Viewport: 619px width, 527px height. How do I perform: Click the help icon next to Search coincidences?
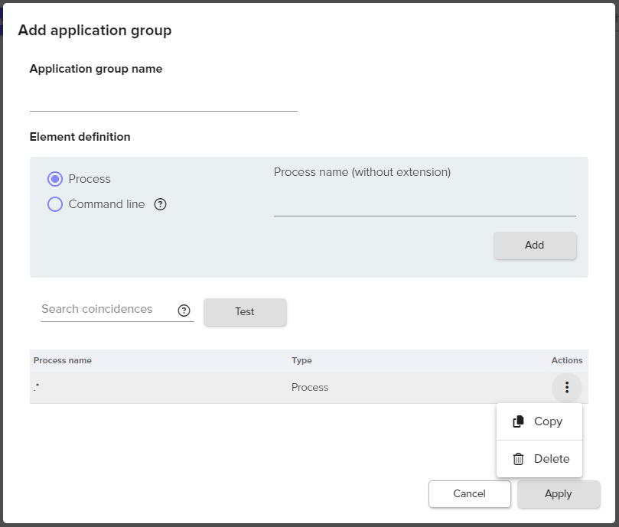184,311
